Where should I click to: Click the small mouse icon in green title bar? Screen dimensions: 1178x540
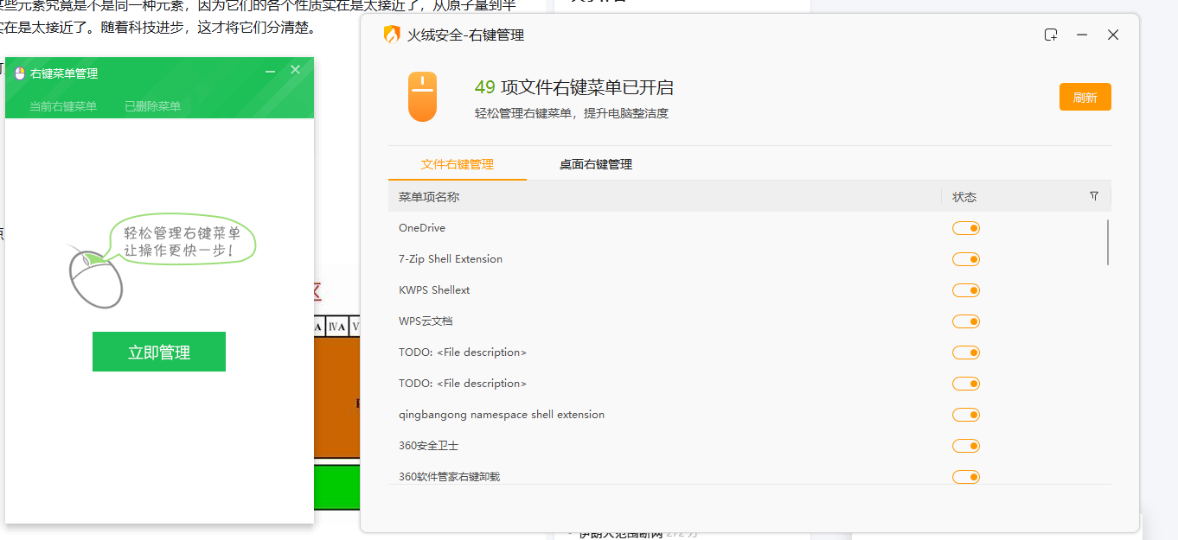(20, 73)
